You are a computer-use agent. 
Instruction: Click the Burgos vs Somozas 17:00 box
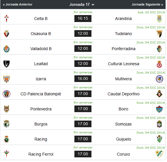tap(83, 124)
